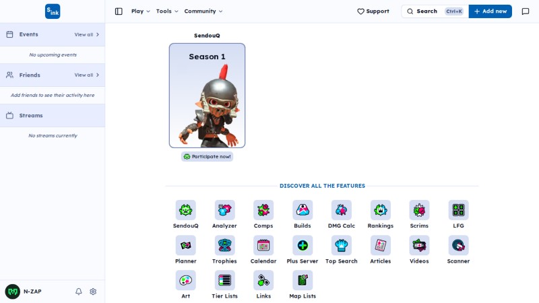Click 'Add friends to see their activity here'

tap(53, 95)
